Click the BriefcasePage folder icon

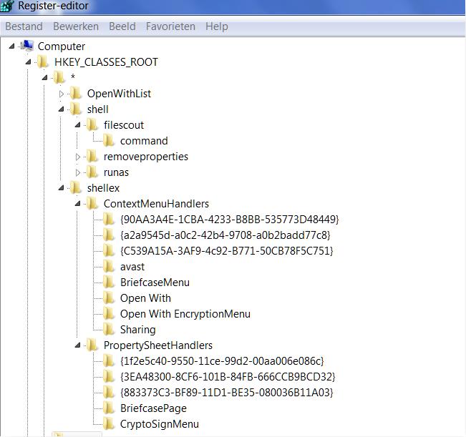(109, 408)
